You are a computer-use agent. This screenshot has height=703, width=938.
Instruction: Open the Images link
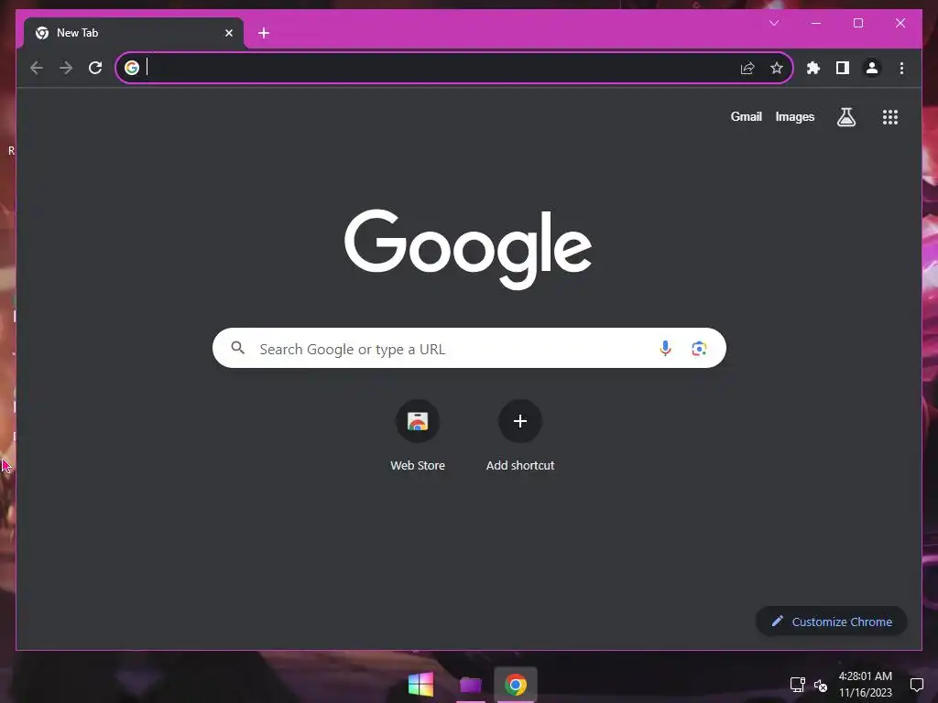pyautogui.click(x=794, y=116)
